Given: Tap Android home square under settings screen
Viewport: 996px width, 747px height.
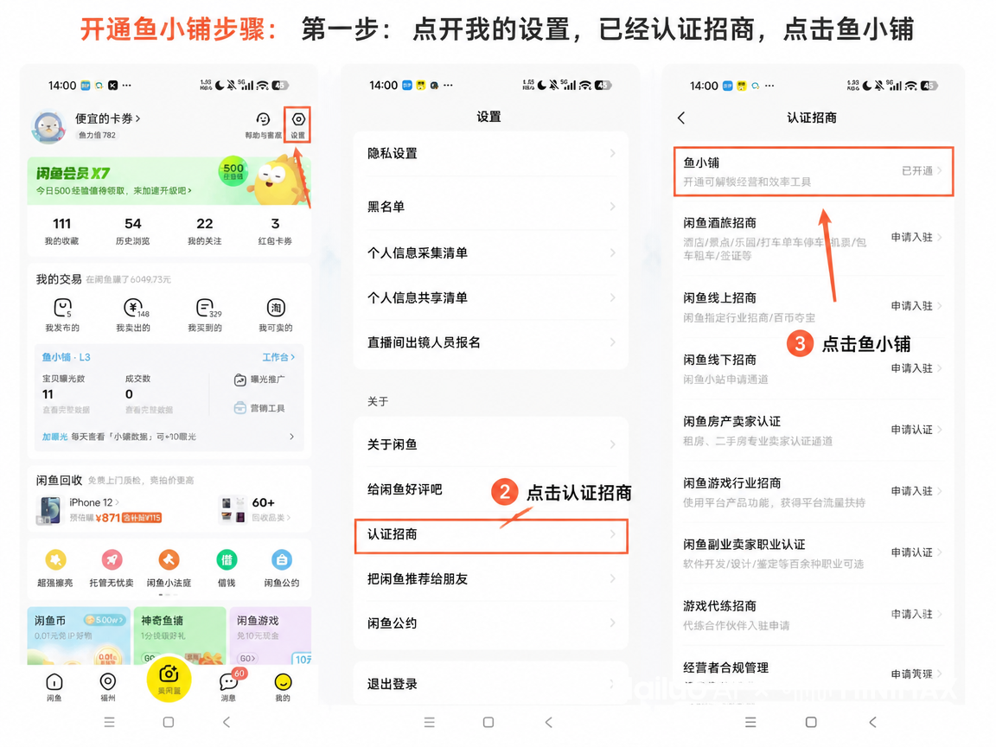Looking at the screenshot, I should point(488,722).
